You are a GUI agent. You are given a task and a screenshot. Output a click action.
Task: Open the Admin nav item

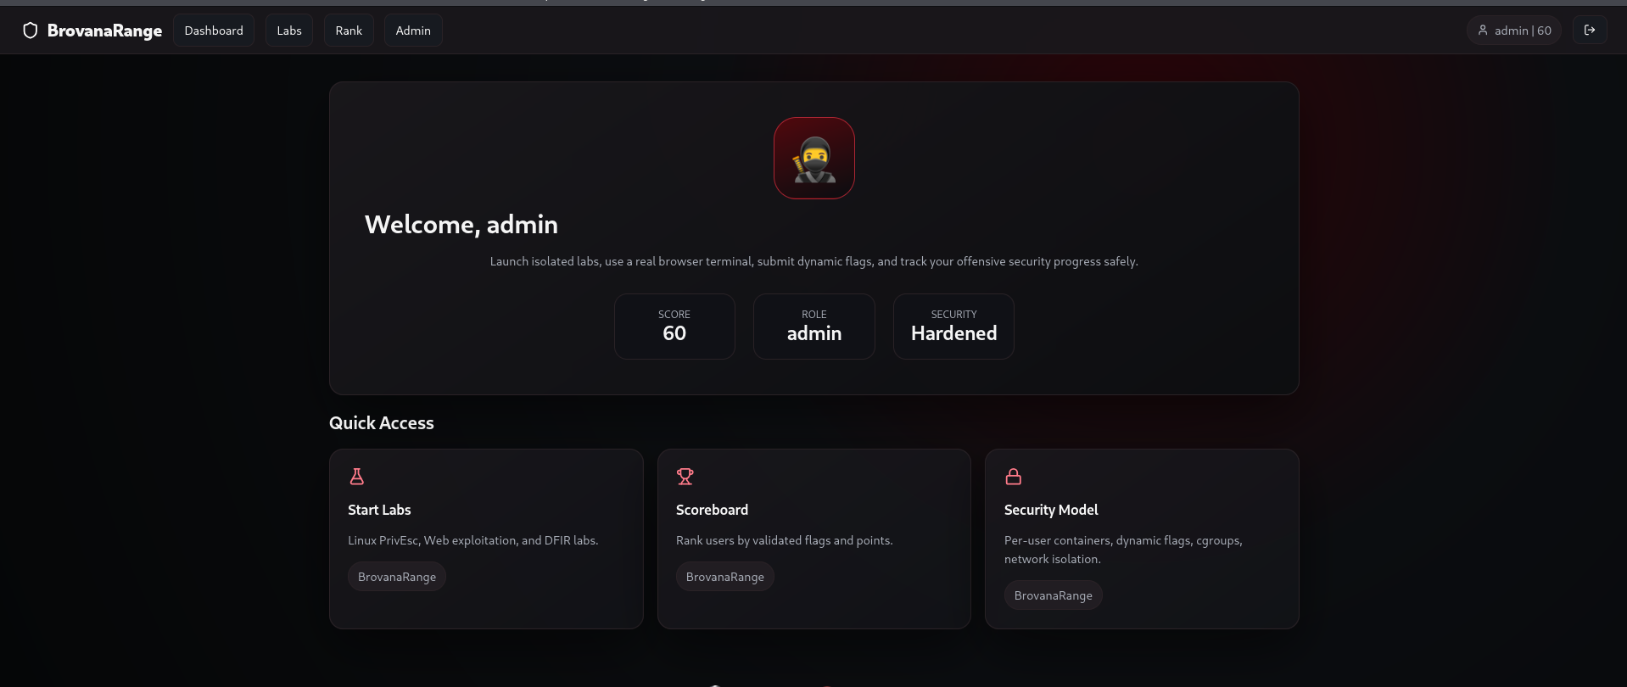tap(413, 31)
